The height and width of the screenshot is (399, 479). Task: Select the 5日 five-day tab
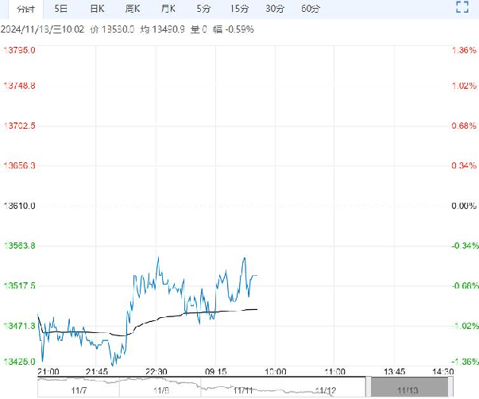(x=60, y=9)
